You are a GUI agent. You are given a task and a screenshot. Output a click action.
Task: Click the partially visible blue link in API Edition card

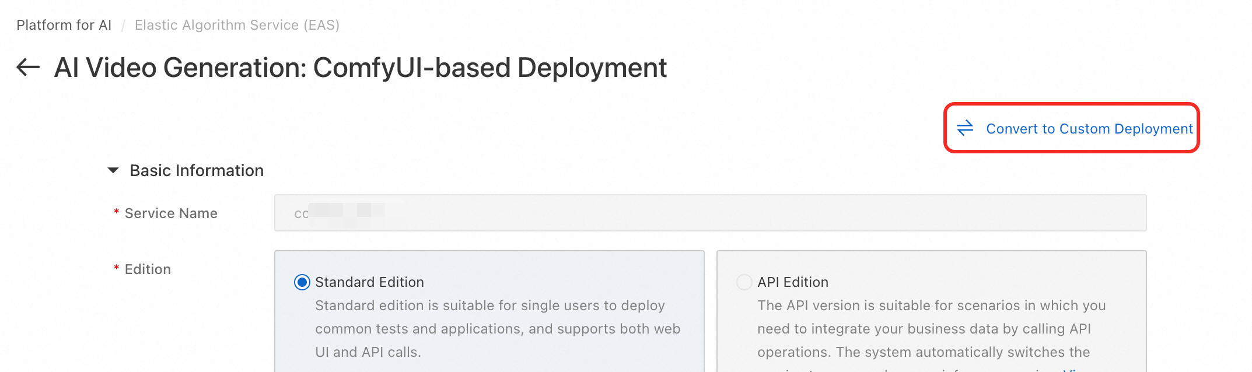click(x=1073, y=370)
